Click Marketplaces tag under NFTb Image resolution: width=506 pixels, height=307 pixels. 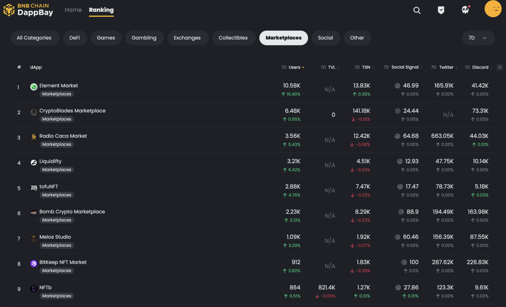(x=57, y=296)
